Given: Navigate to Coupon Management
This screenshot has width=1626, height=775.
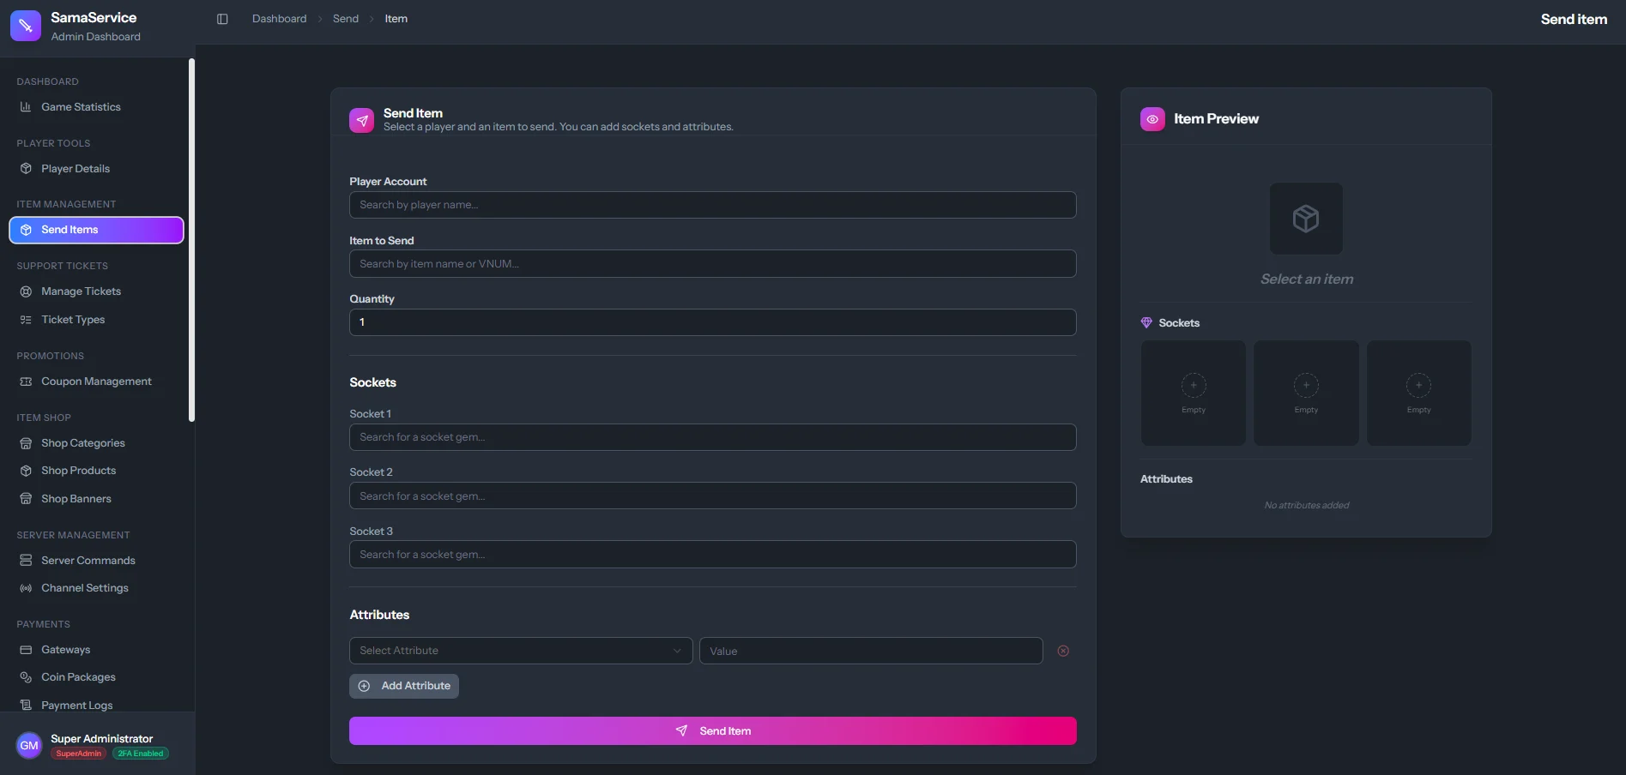Looking at the screenshot, I should tap(96, 381).
